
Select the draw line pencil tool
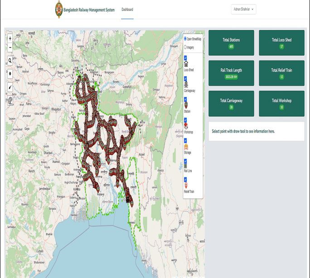tap(10, 87)
